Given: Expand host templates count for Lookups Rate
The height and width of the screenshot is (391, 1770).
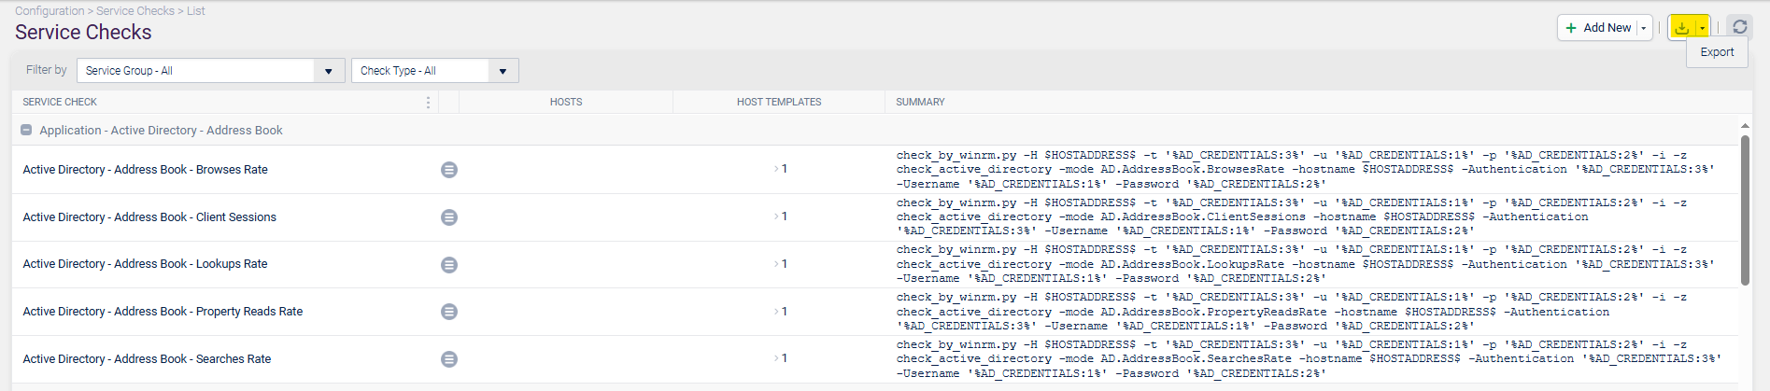Looking at the screenshot, I should point(781,264).
